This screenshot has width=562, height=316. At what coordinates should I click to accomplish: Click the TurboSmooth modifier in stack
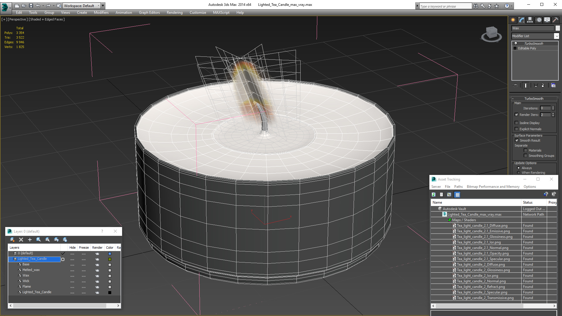click(x=534, y=43)
